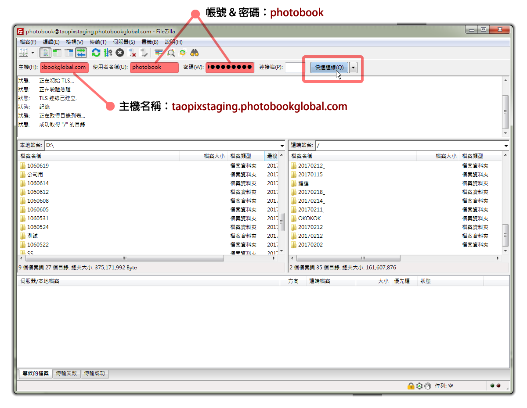Click the transfer type gear icon
The height and width of the screenshot is (408, 527).
point(419,386)
